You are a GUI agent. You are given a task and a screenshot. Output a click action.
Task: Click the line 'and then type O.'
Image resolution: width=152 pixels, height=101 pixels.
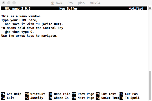click(19, 32)
